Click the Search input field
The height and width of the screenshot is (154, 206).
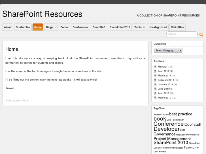[182, 34]
